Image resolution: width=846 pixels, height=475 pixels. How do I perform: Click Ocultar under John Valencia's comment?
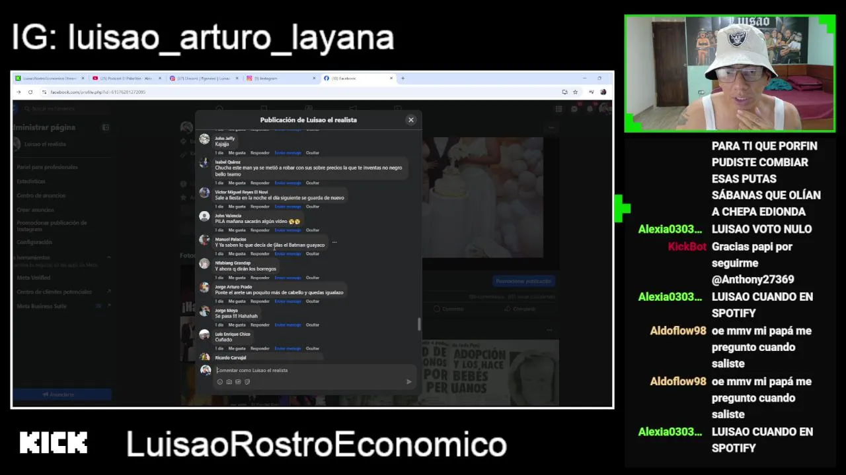[313, 230]
